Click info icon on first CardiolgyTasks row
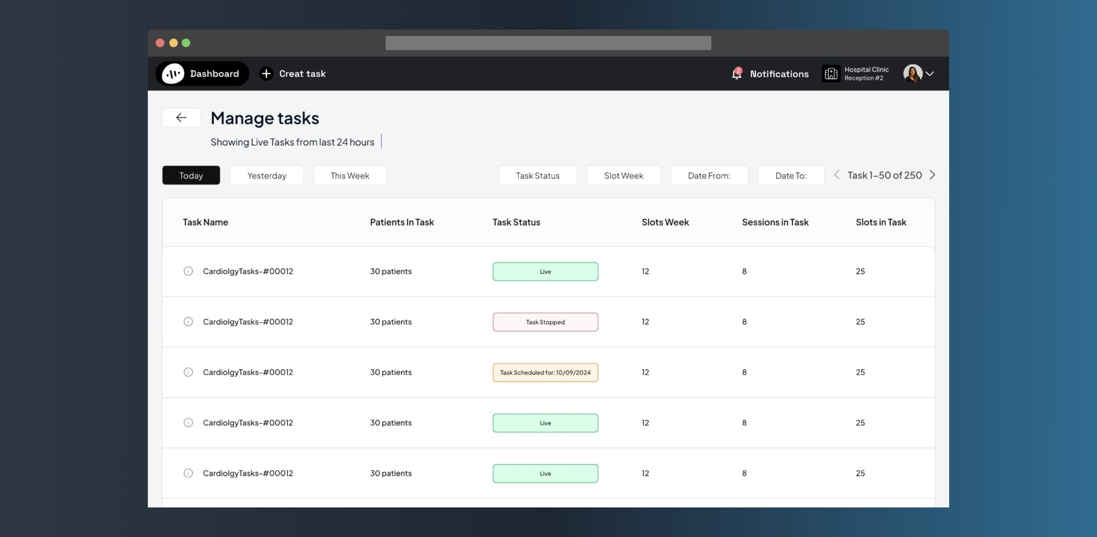The image size is (1097, 537). tap(188, 271)
